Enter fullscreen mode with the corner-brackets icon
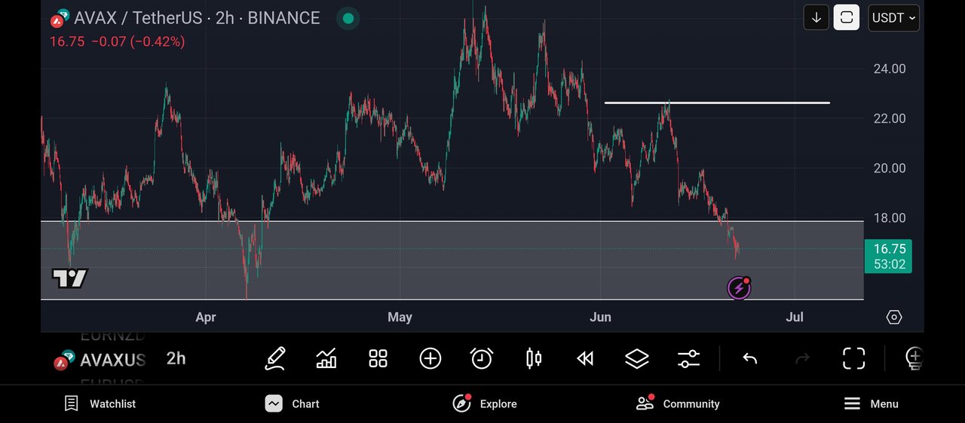The image size is (965, 423). coord(853,358)
